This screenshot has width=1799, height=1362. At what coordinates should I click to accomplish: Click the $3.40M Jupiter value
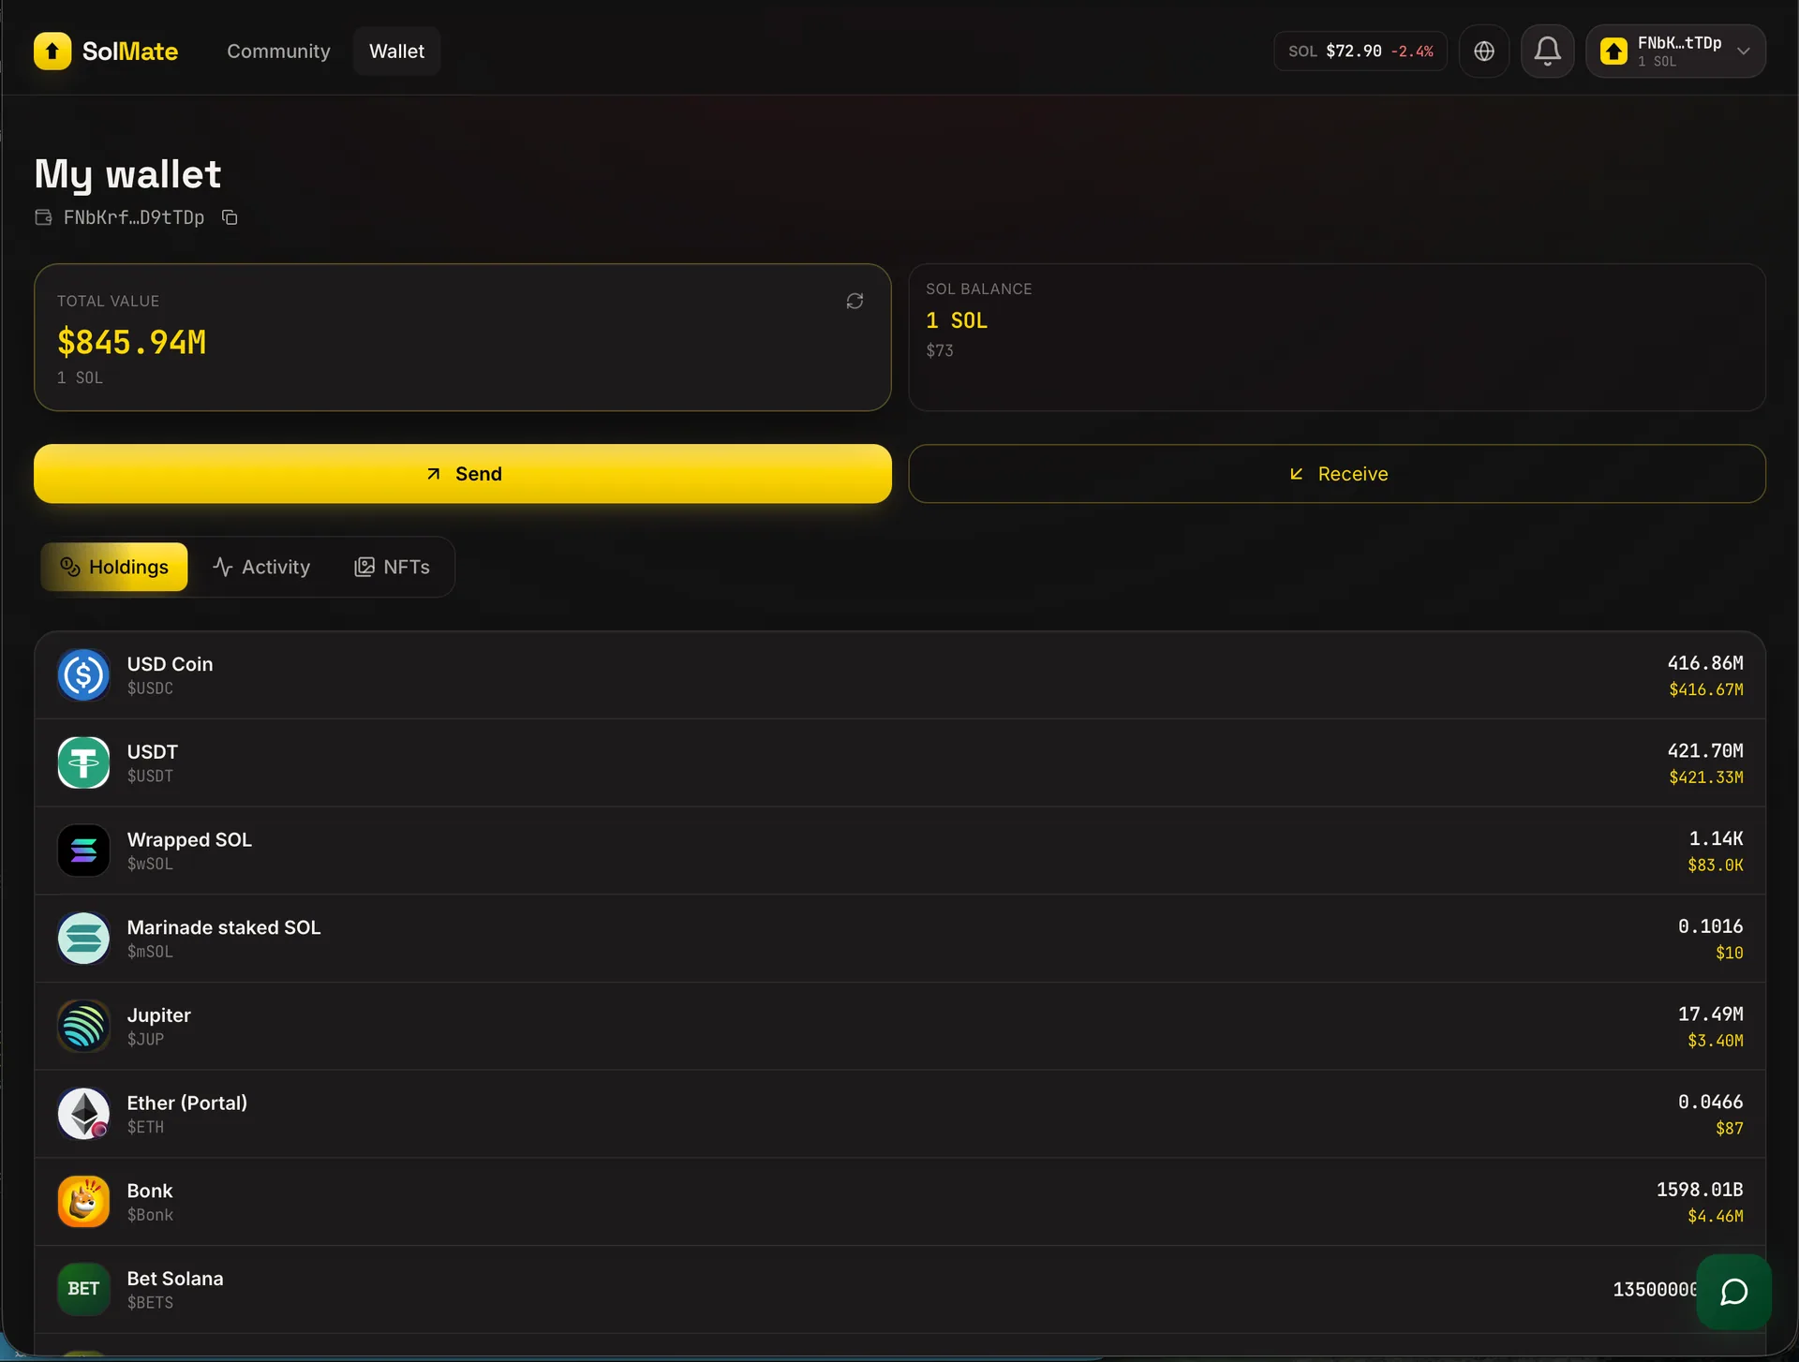tap(1715, 1041)
